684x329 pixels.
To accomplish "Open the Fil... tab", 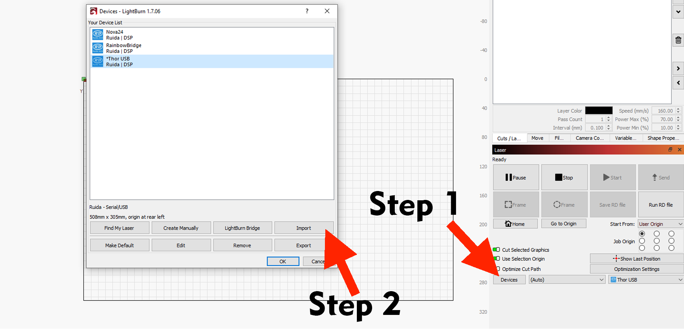I will (559, 138).
